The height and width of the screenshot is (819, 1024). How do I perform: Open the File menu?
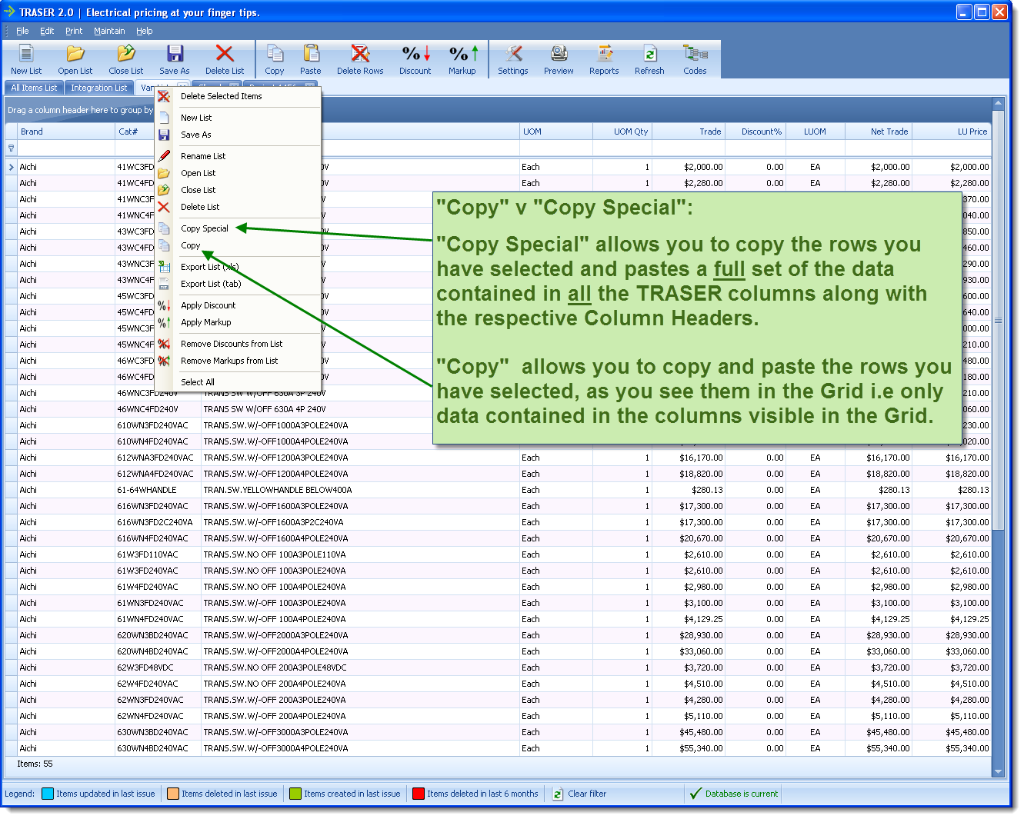(22, 31)
